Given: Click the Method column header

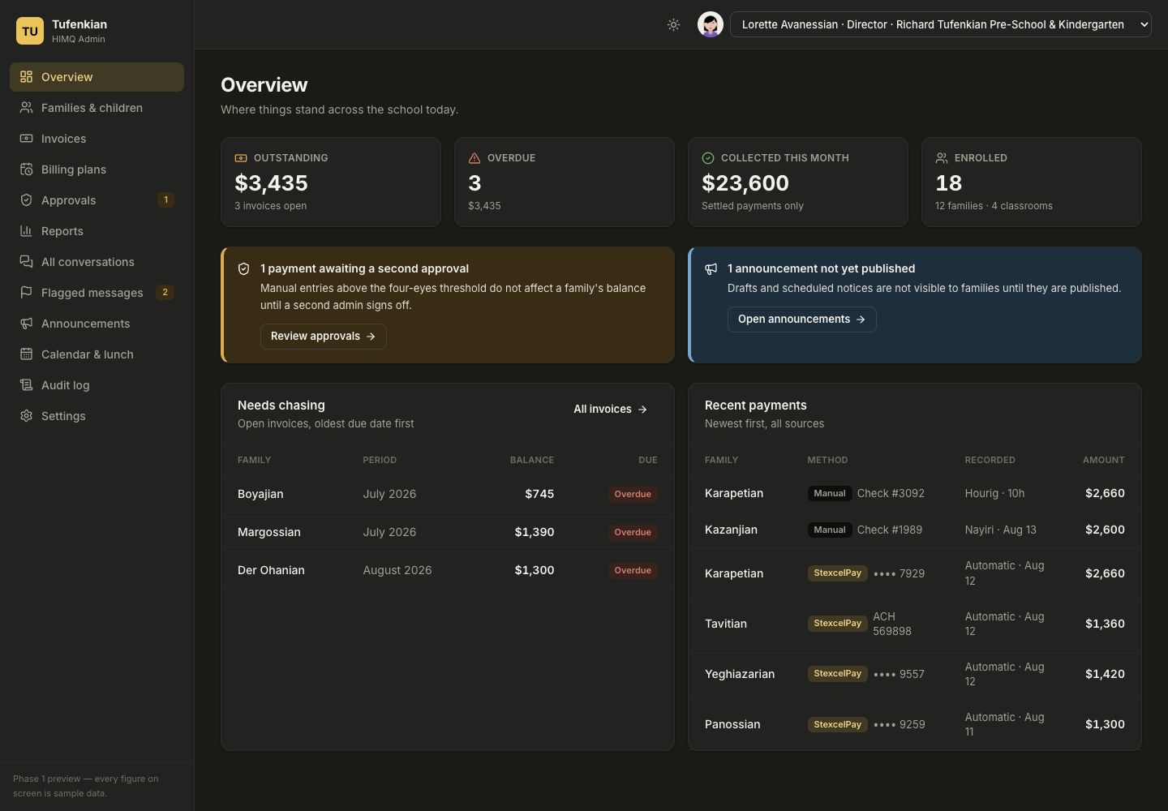Looking at the screenshot, I should click(827, 460).
